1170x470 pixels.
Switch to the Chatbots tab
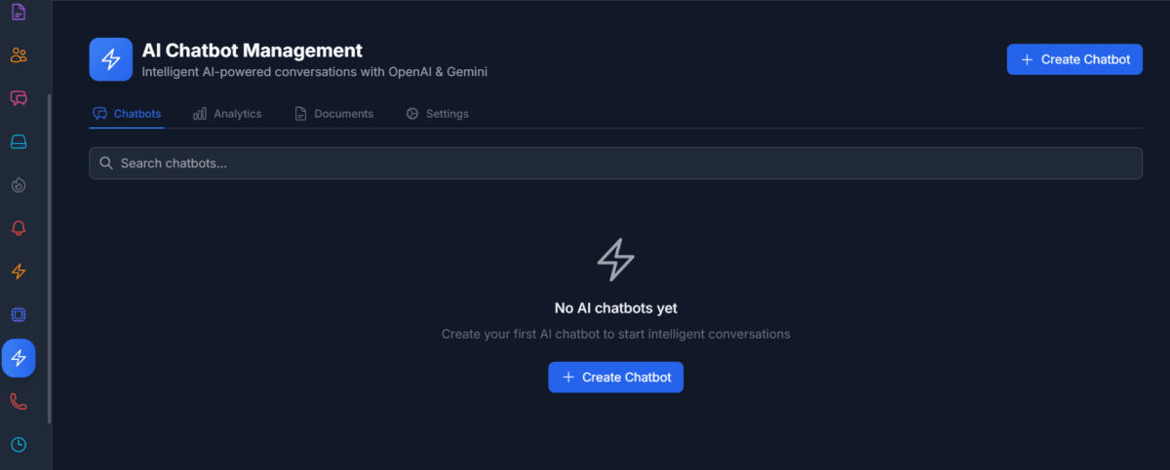128,114
